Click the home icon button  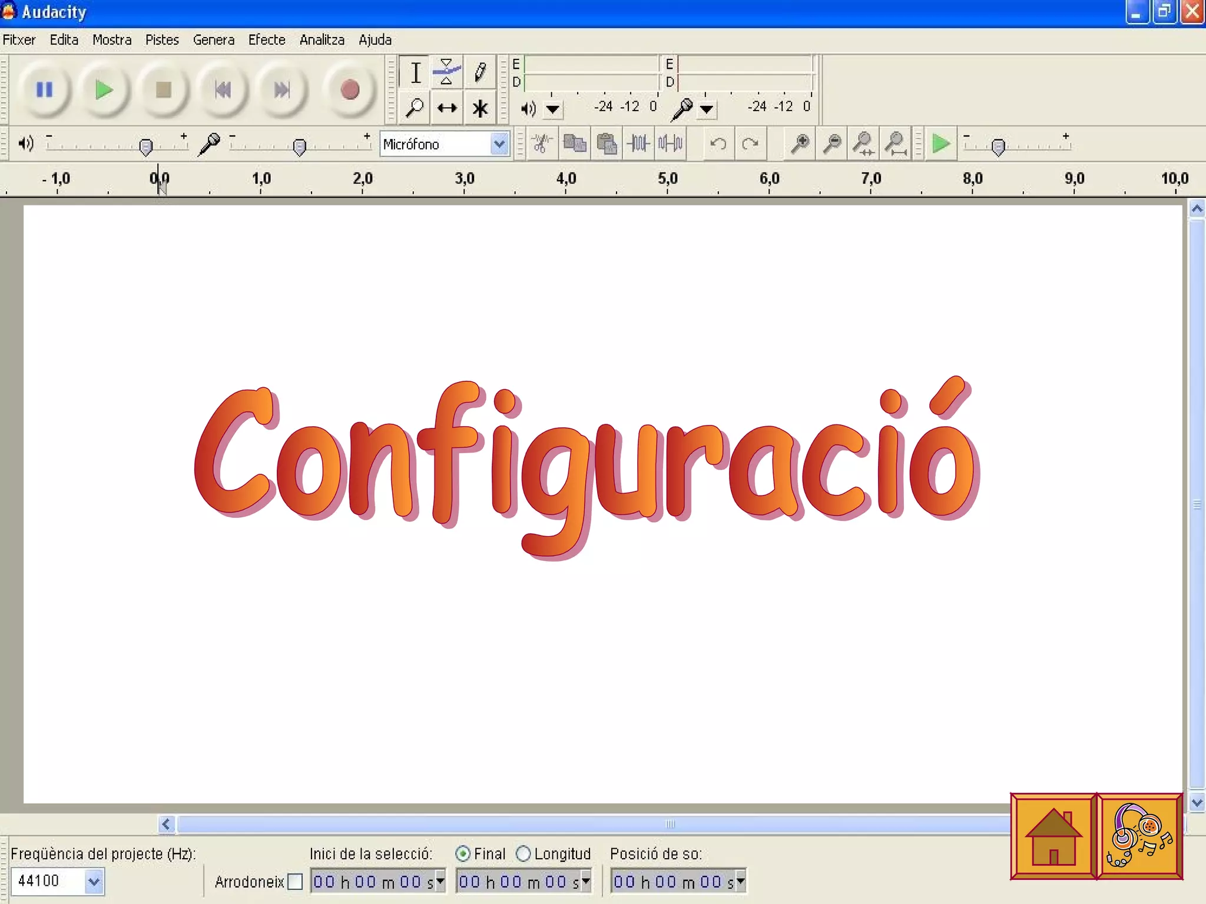[1053, 836]
